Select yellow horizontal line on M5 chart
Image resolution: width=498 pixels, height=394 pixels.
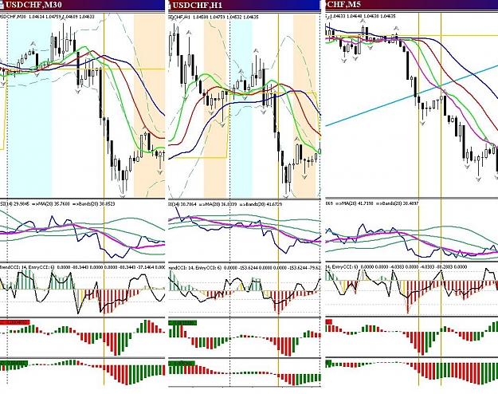point(412,36)
